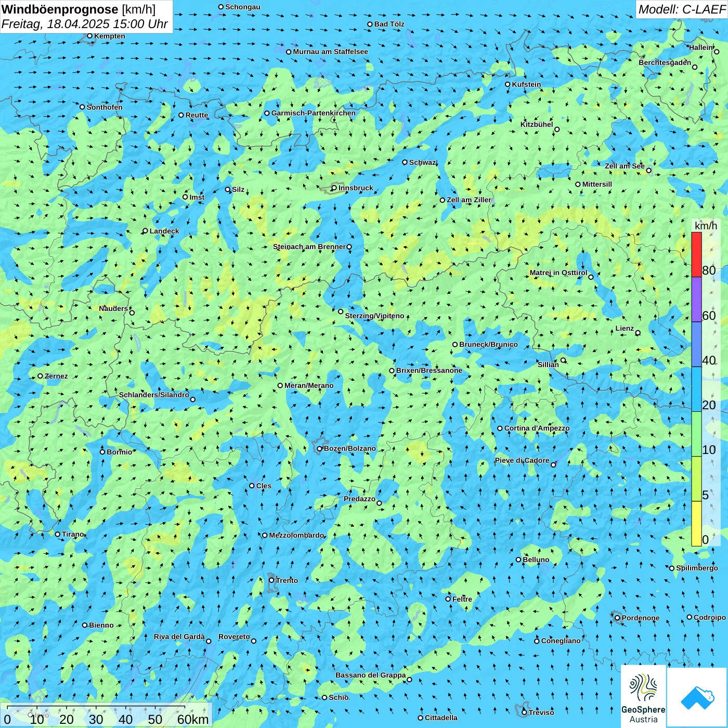
Task: Click the Schwaz location marker
Action: tap(405, 162)
